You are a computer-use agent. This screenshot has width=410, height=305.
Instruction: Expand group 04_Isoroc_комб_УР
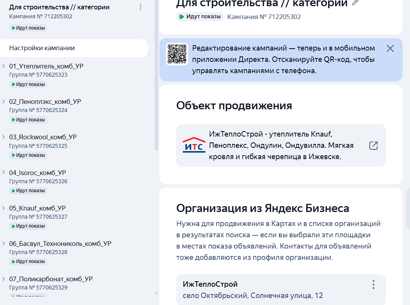coord(4,172)
